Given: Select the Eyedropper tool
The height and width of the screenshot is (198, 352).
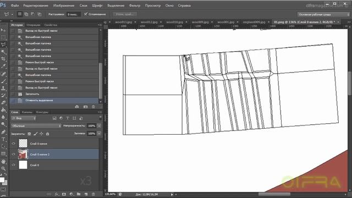Looking at the screenshot, I should [3, 66].
